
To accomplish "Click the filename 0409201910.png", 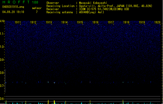I will 13,7.
